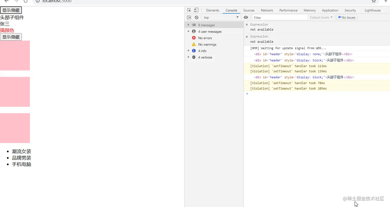
Task: Click the 显示/隐藏 button below 搞颜色
Action: (x=11, y=37)
